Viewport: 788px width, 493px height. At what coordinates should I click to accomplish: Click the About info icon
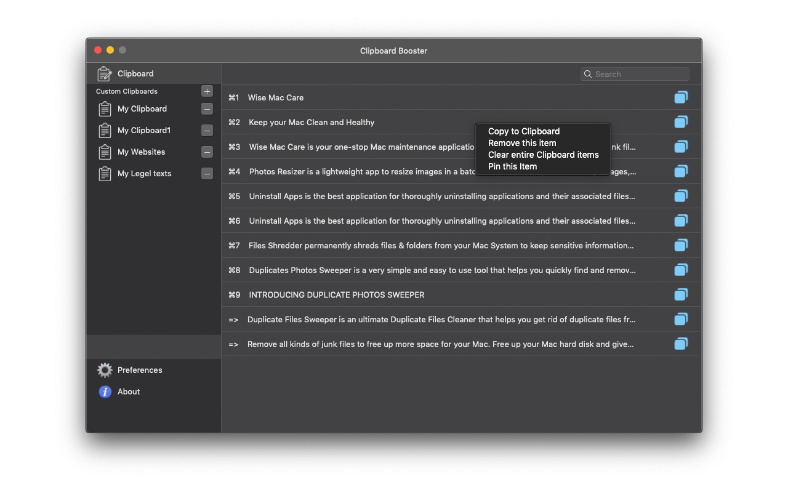(x=105, y=391)
